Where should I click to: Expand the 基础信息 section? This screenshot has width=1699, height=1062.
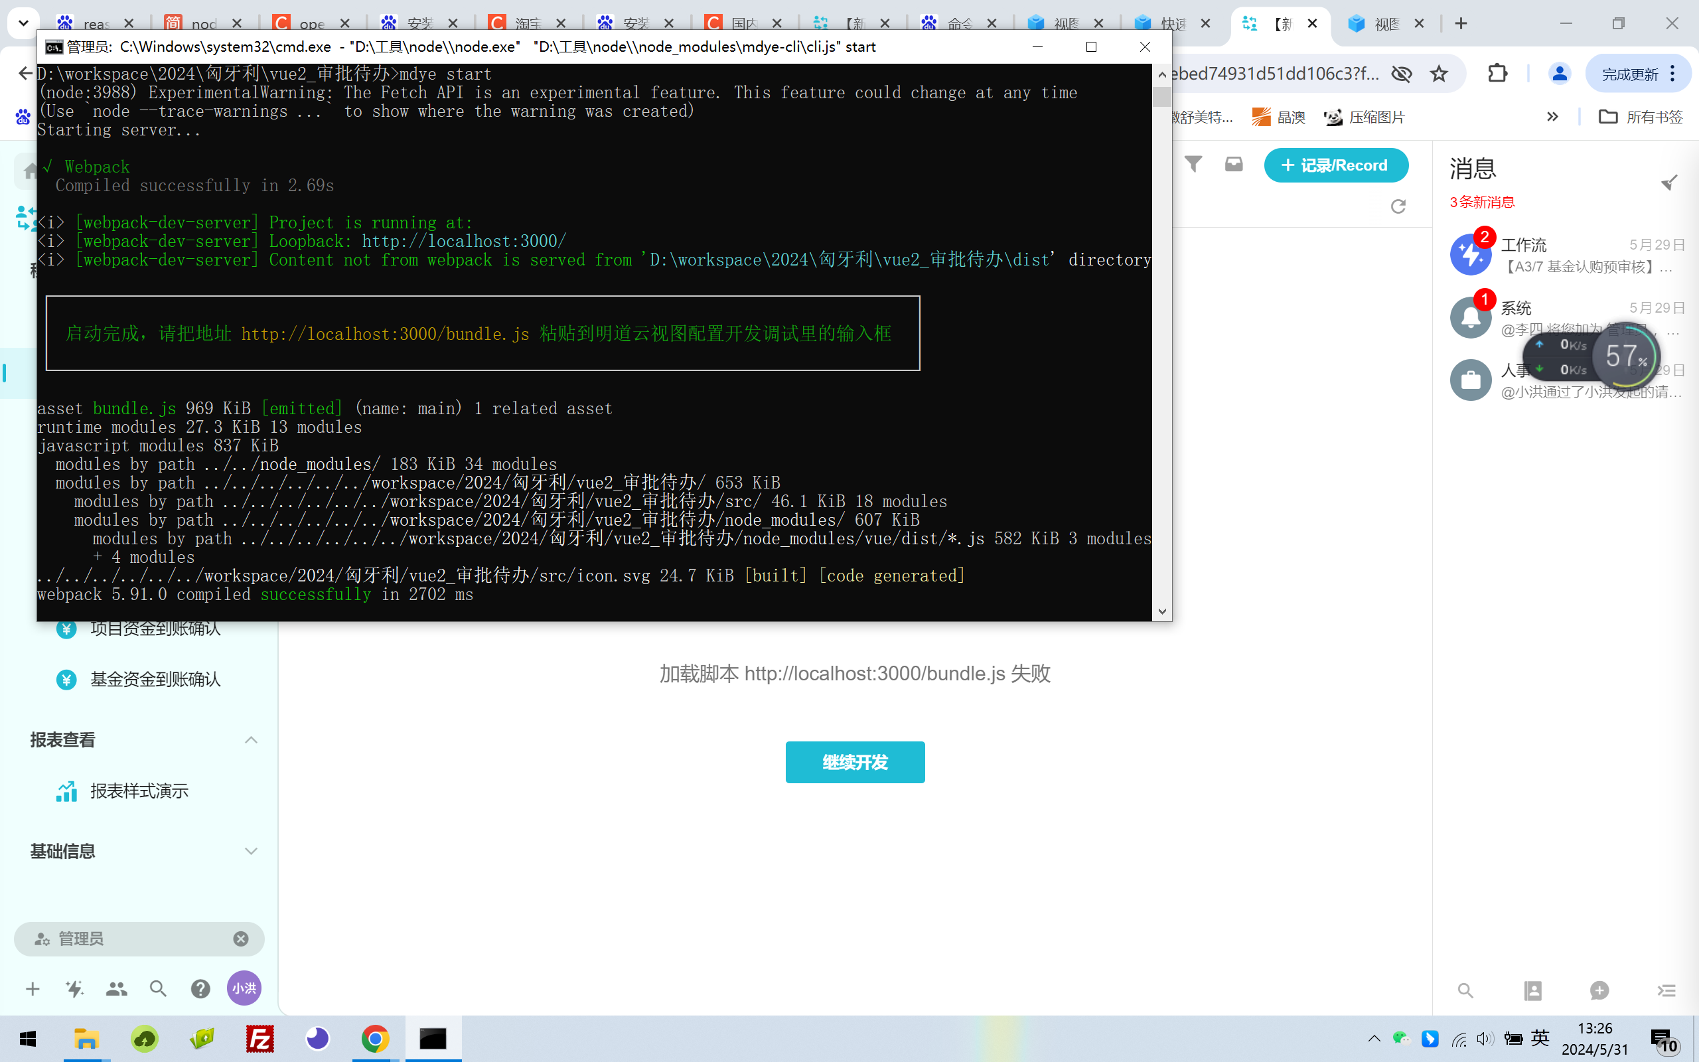click(x=251, y=852)
